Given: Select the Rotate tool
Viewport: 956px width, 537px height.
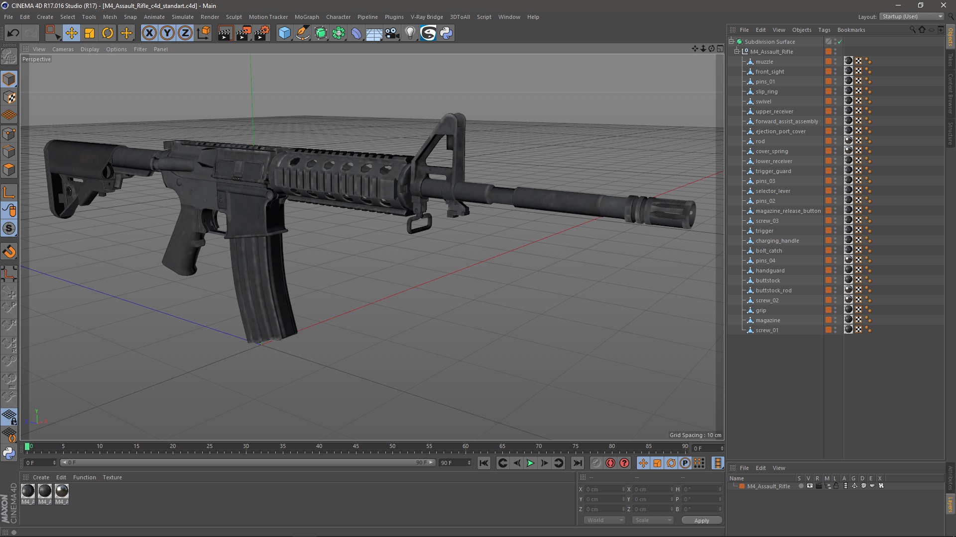Looking at the screenshot, I should (108, 33).
